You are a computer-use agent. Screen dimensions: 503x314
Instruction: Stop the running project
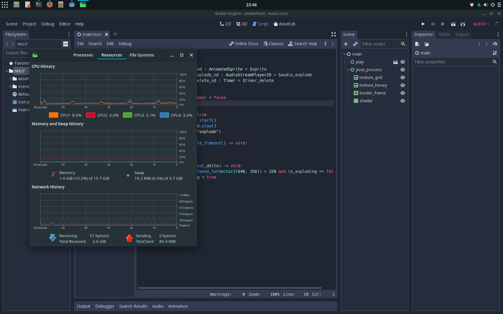click(x=443, y=24)
